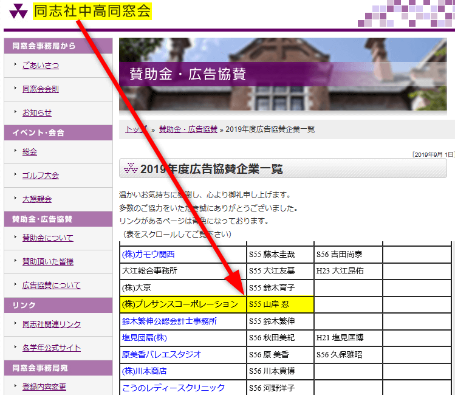This screenshot has width=455, height=395.
Task: Select cell S56 久保雅昭
Action: tap(348, 355)
